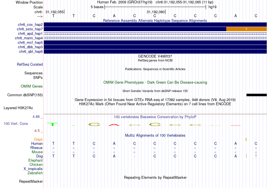The image size is (267, 188).
Task: Click the 5 bases scale bar
Action: (155, 7)
